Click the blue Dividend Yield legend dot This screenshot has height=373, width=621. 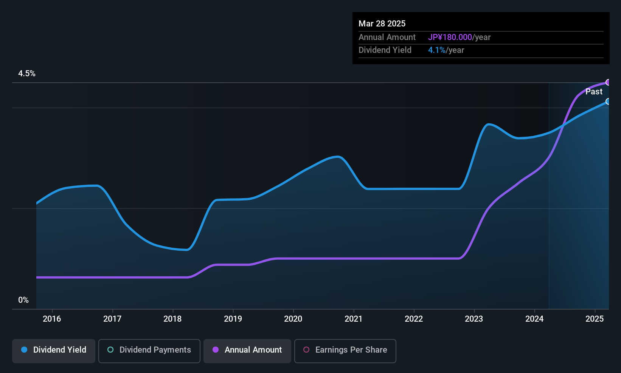(24, 350)
